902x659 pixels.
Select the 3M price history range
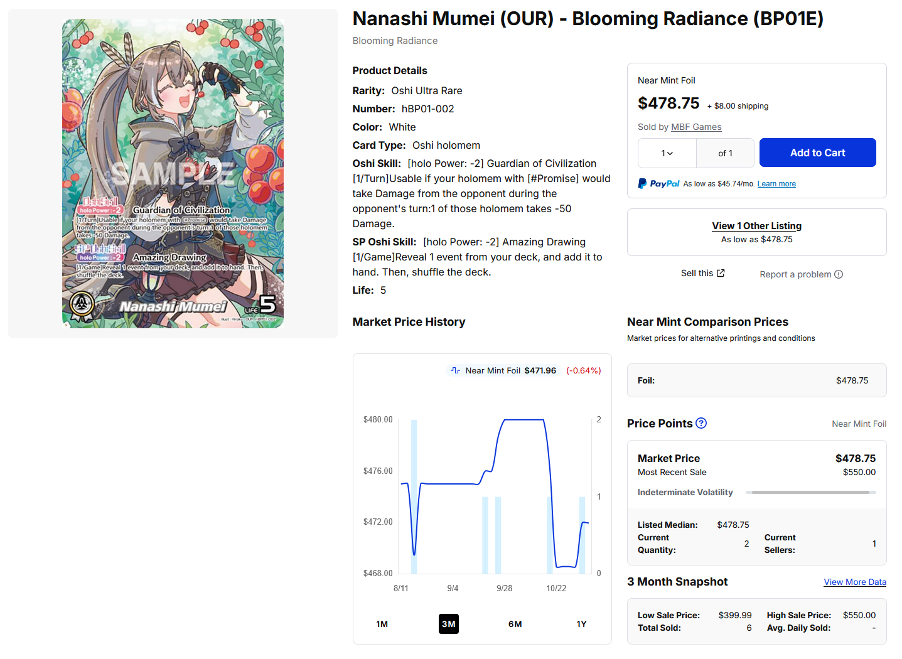(449, 624)
